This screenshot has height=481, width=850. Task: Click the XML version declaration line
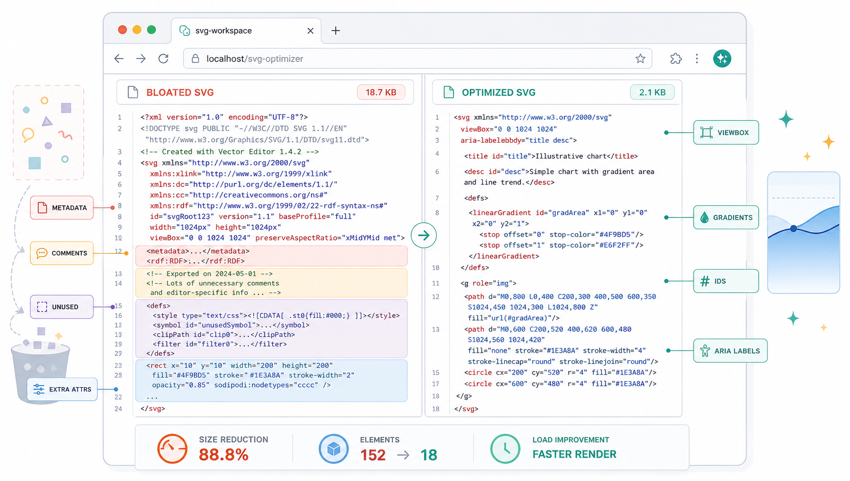coord(224,117)
